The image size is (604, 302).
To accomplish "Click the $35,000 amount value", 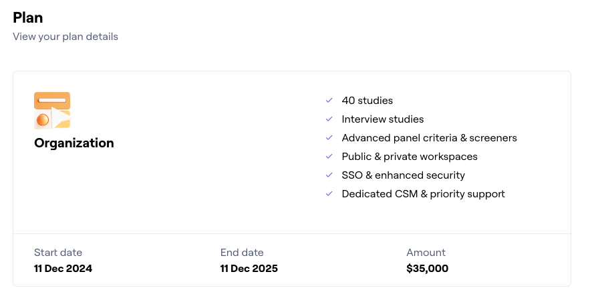I will click(427, 269).
